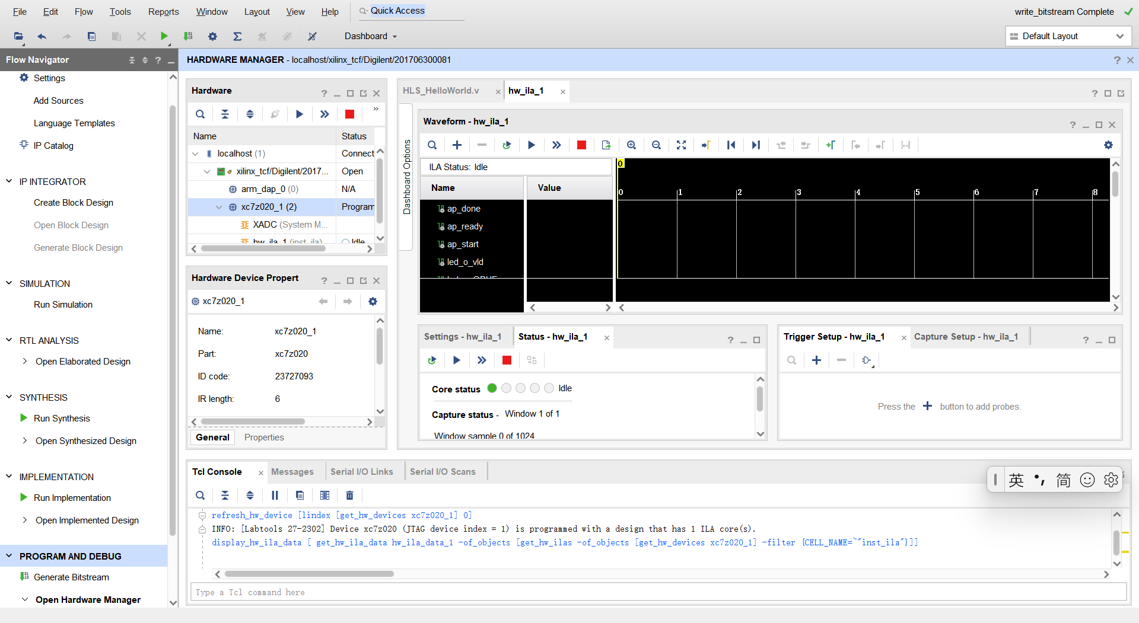Select ap_start probe in waveform
This screenshot has height=623, width=1139.
[x=463, y=244]
